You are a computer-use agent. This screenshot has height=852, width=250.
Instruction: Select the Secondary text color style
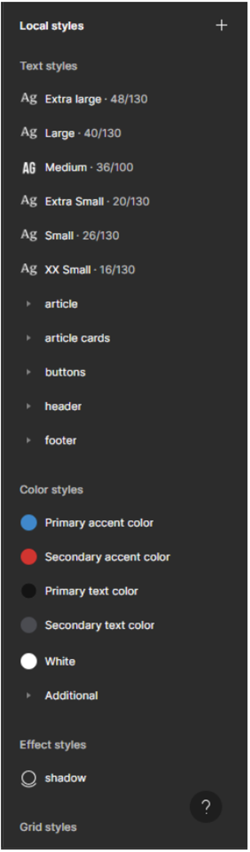coord(29,625)
